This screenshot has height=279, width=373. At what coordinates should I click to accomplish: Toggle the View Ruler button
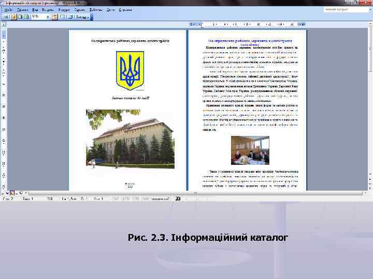point(55,17)
